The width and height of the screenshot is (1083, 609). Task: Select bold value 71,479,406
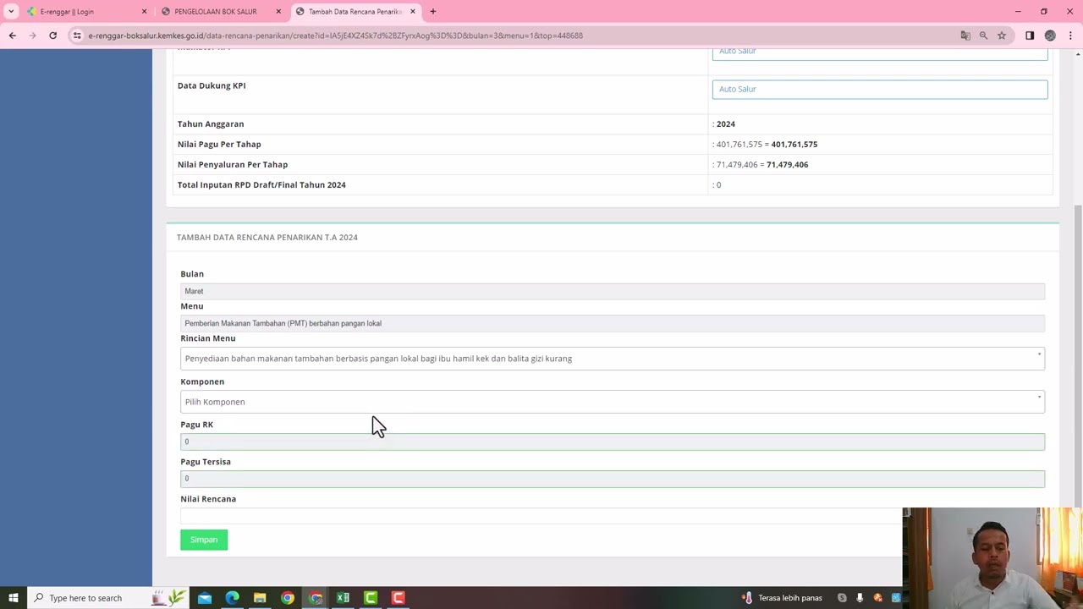(x=787, y=164)
